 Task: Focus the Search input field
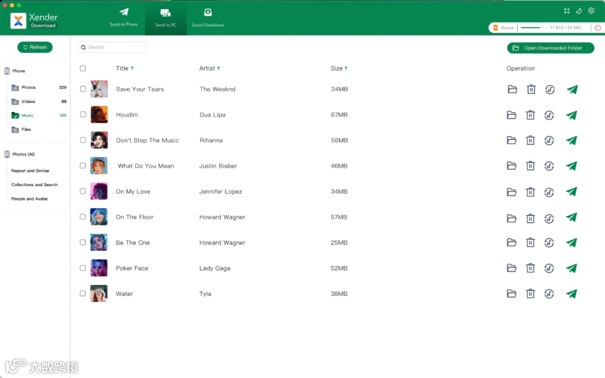point(112,47)
